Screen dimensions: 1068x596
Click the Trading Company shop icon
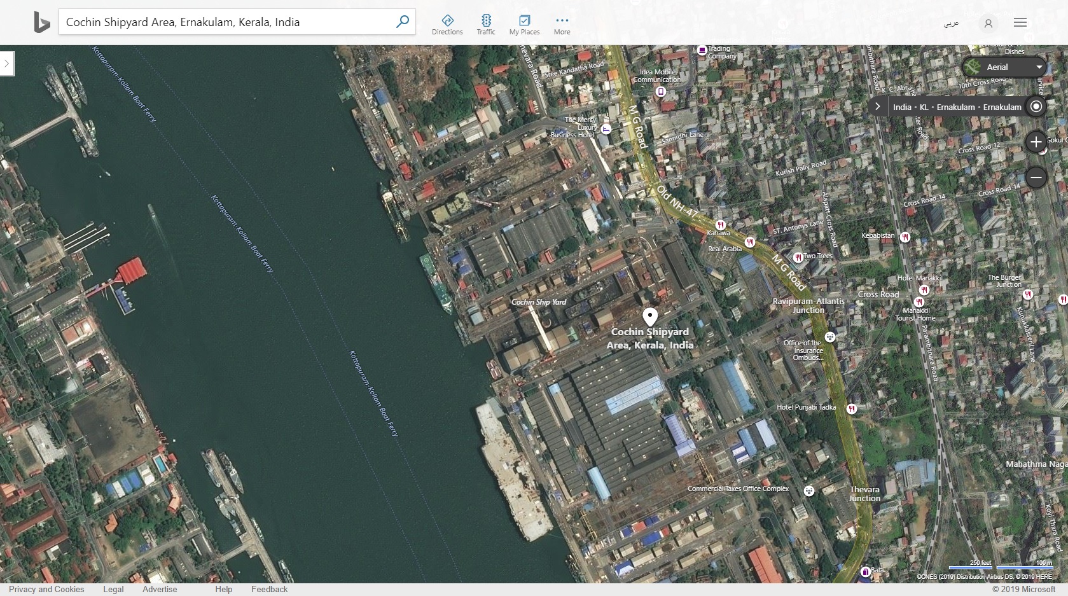702,50
